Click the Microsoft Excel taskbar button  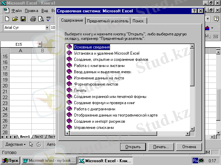click(105, 161)
